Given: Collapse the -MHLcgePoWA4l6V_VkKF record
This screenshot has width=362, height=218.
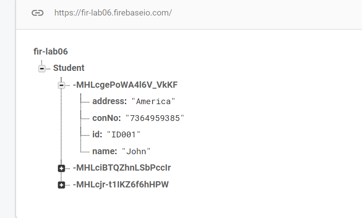Looking at the screenshot, I should coord(61,85).
